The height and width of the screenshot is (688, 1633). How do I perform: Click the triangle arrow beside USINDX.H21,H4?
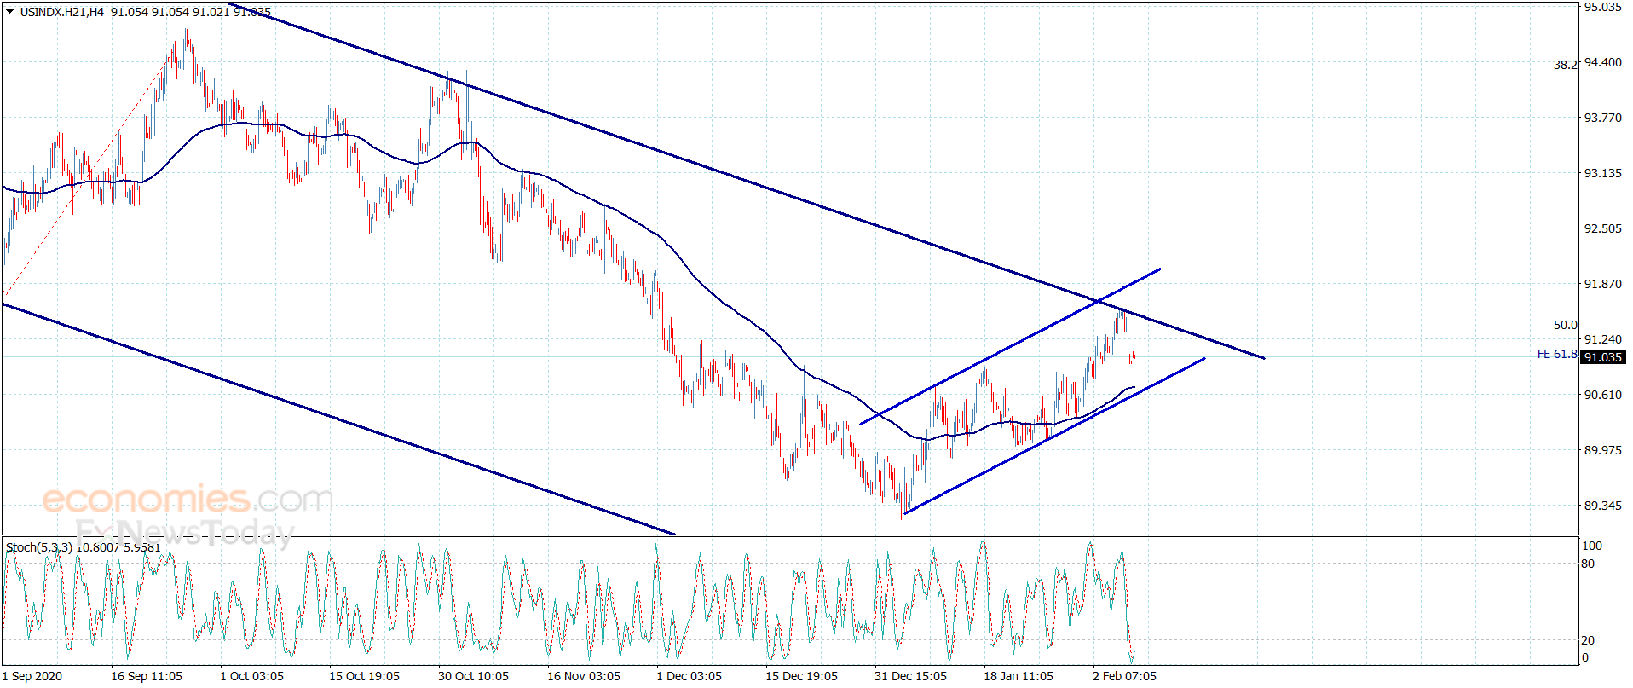[x=10, y=12]
